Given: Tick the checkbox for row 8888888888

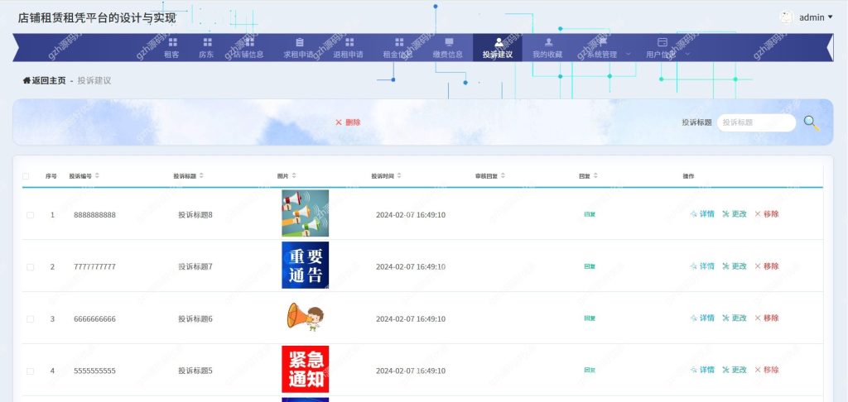Looking at the screenshot, I should point(31,215).
